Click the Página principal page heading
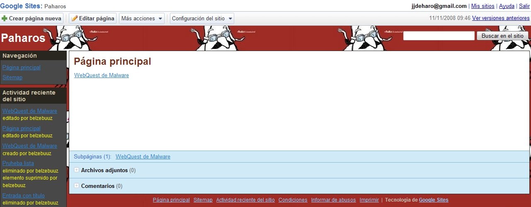The height and width of the screenshot is (207, 531). pos(112,62)
